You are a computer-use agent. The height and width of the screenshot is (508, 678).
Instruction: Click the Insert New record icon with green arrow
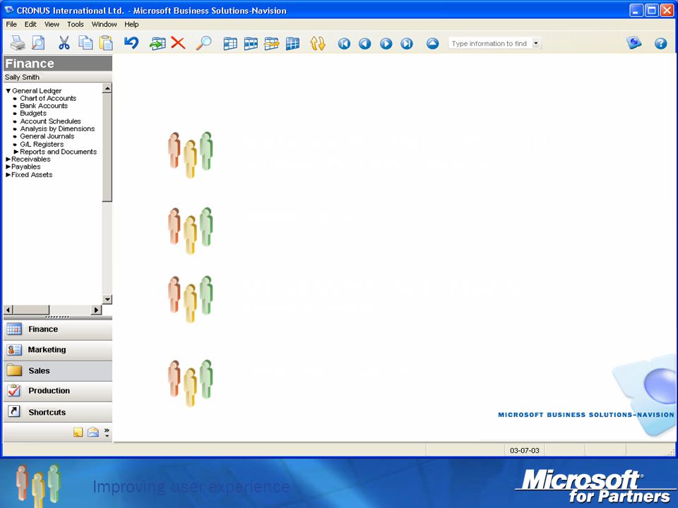(157, 43)
